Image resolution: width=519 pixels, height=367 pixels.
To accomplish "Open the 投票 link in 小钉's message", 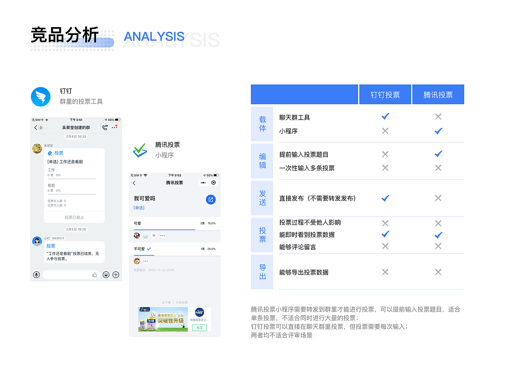I will click(x=51, y=246).
